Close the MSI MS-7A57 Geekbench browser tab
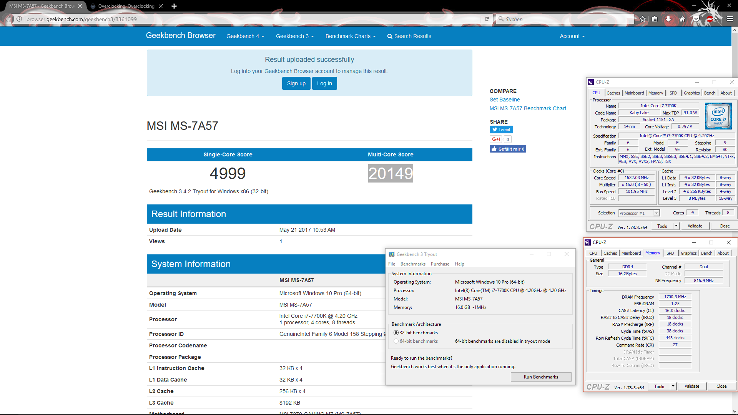 80,6
